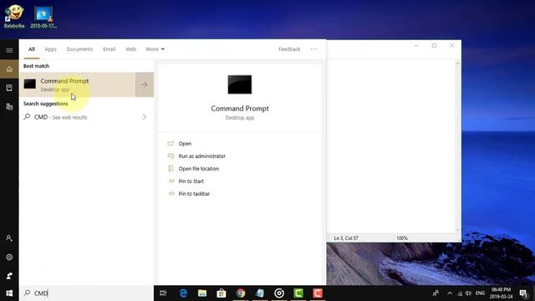Click the circular target icon on taskbar

pyautogui.click(x=279, y=293)
